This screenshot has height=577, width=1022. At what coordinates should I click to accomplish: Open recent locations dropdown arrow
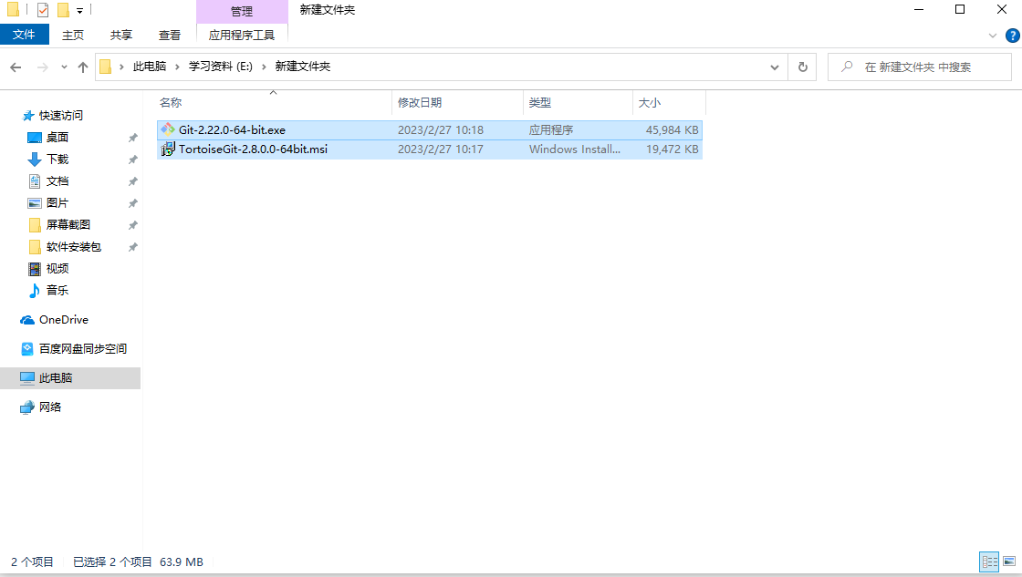coord(64,67)
